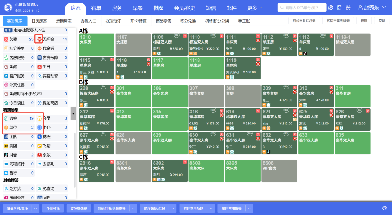This screenshot has width=392, height=215.
Task: Open the 早餐 top tab
Action: coord(137,8)
